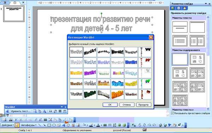
Task: Click the Line Style icon in Drawing toolbar
Action: tap(105, 125)
